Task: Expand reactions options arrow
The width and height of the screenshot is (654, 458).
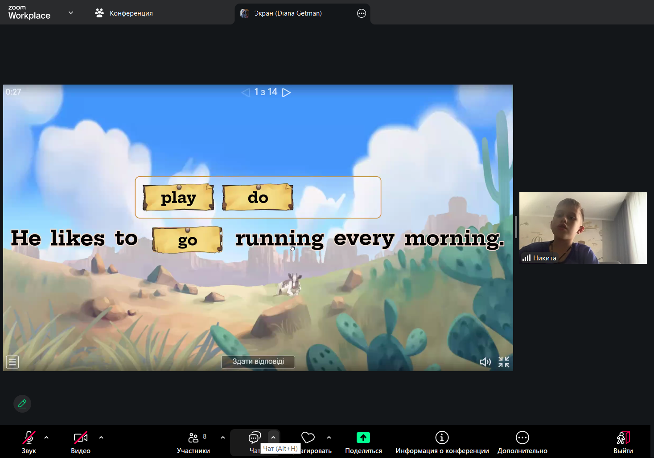Action: (329, 438)
